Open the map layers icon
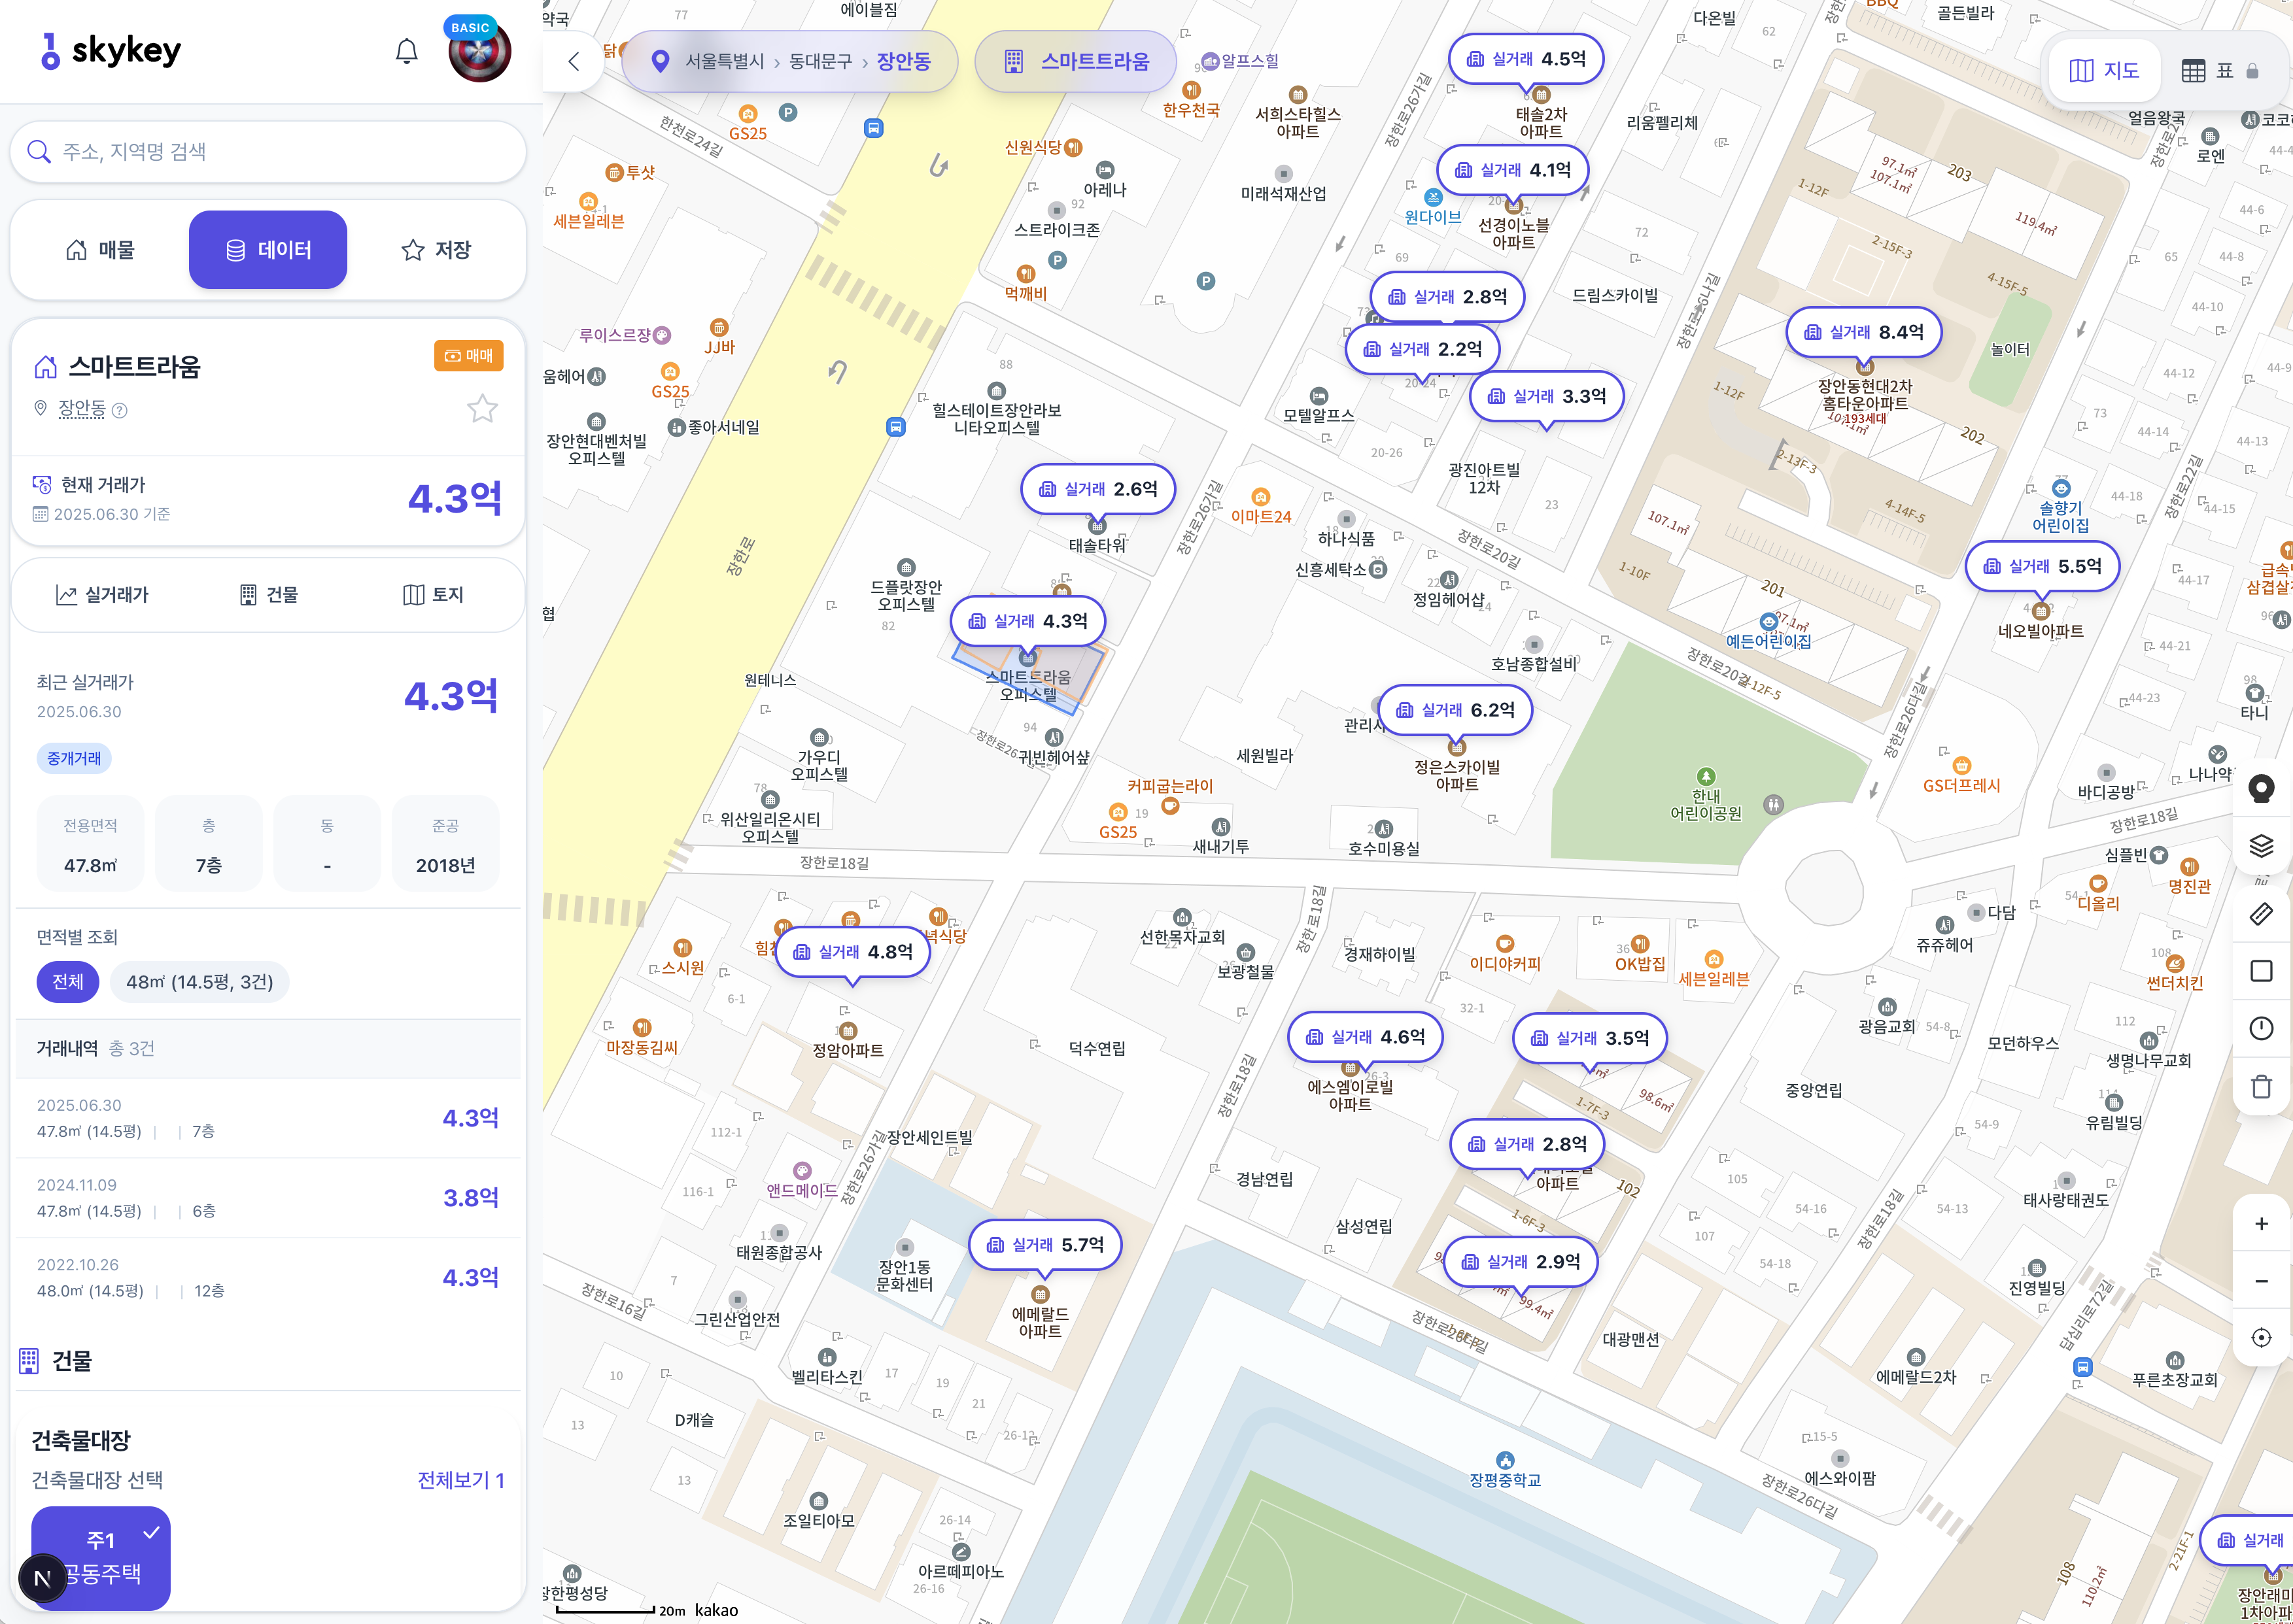 [2261, 846]
